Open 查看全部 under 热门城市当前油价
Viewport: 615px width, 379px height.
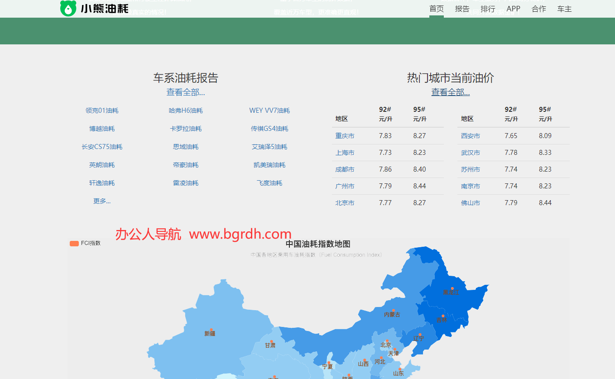coord(450,91)
